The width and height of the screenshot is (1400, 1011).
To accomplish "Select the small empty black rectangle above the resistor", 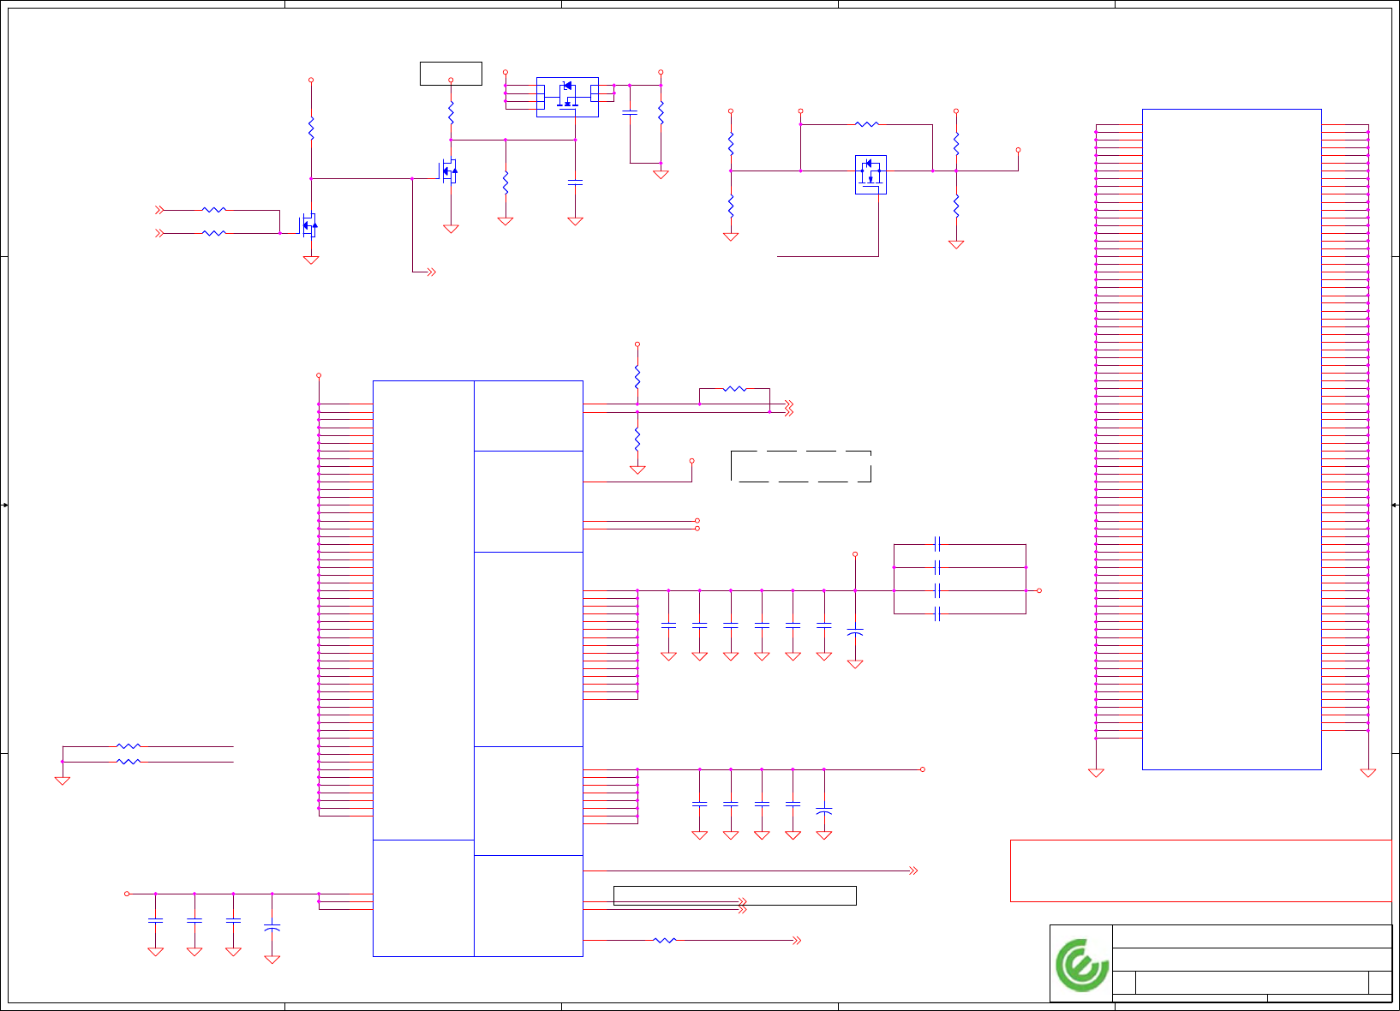I will 451,74.
